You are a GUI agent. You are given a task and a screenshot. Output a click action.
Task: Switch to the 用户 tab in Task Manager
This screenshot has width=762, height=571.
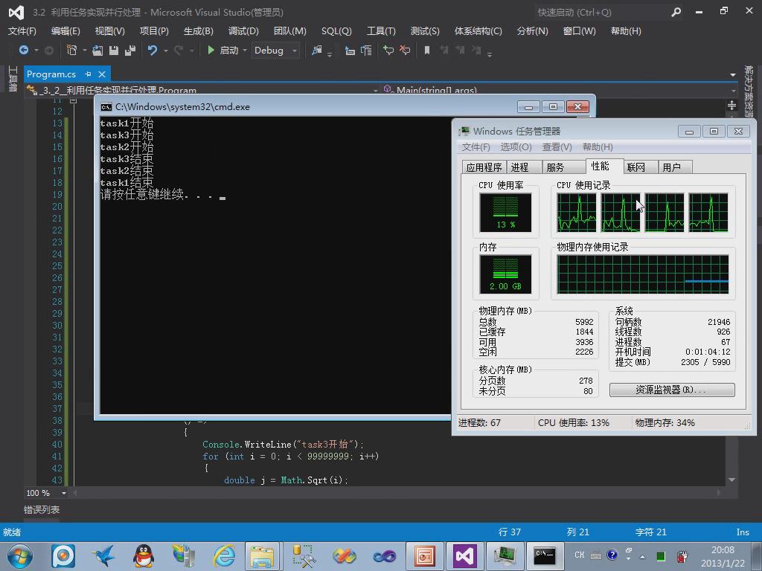(675, 167)
